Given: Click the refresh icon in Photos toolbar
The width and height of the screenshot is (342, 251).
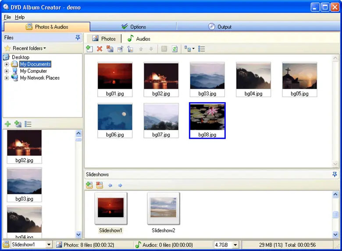Looking at the screenshot, I should click(x=175, y=49).
